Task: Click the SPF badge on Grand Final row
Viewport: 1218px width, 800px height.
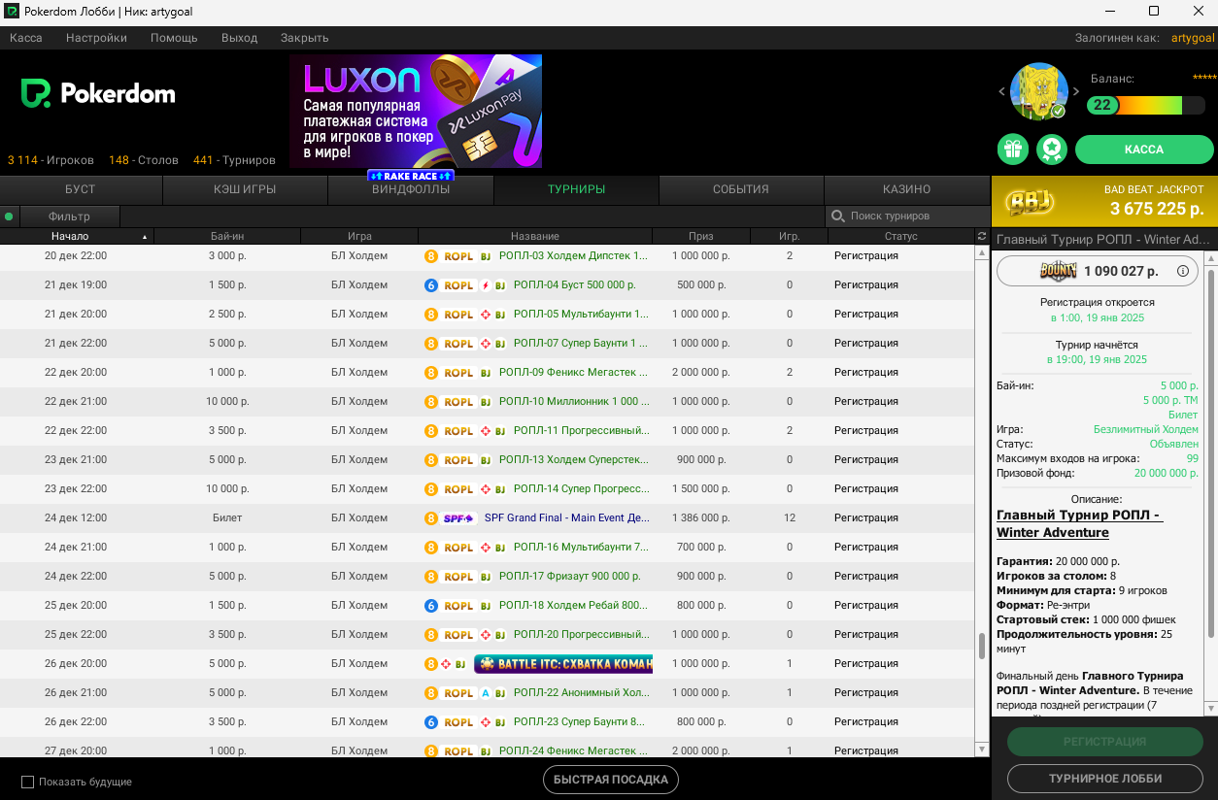Action: click(458, 518)
